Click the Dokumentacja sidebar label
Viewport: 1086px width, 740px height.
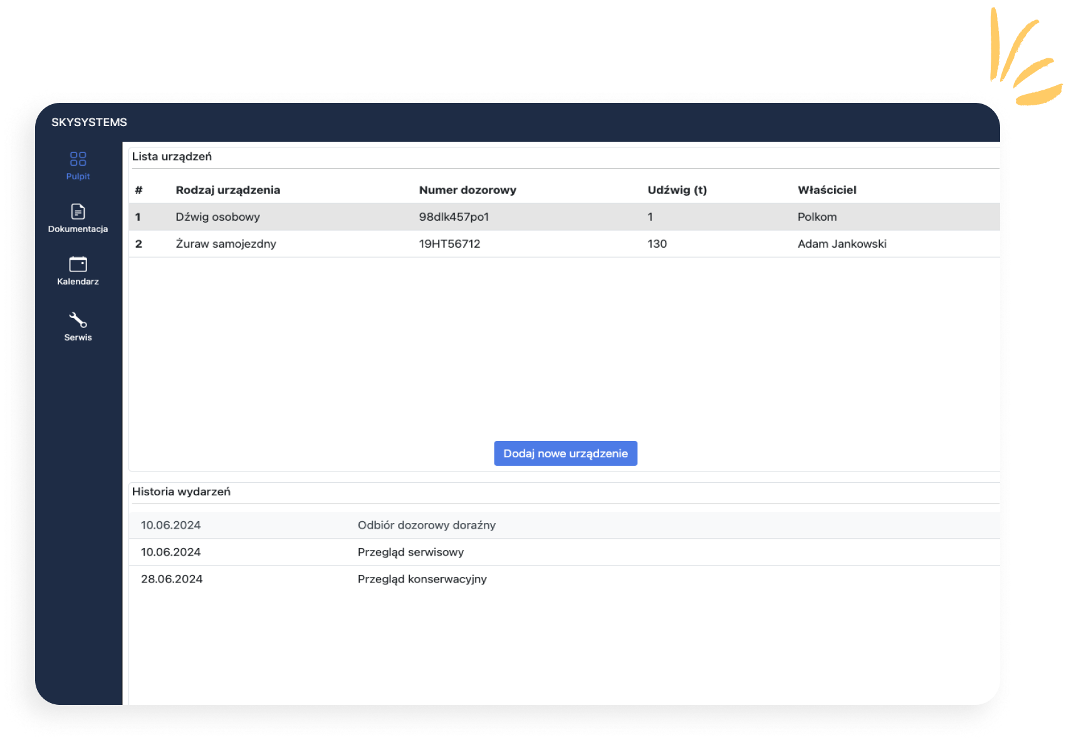pyautogui.click(x=78, y=229)
